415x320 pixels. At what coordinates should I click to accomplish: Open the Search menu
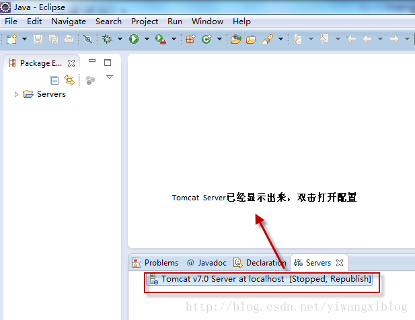click(108, 22)
